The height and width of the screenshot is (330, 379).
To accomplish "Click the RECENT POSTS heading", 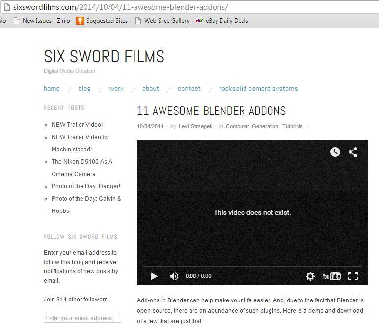I will pyautogui.click(x=64, y=108).
